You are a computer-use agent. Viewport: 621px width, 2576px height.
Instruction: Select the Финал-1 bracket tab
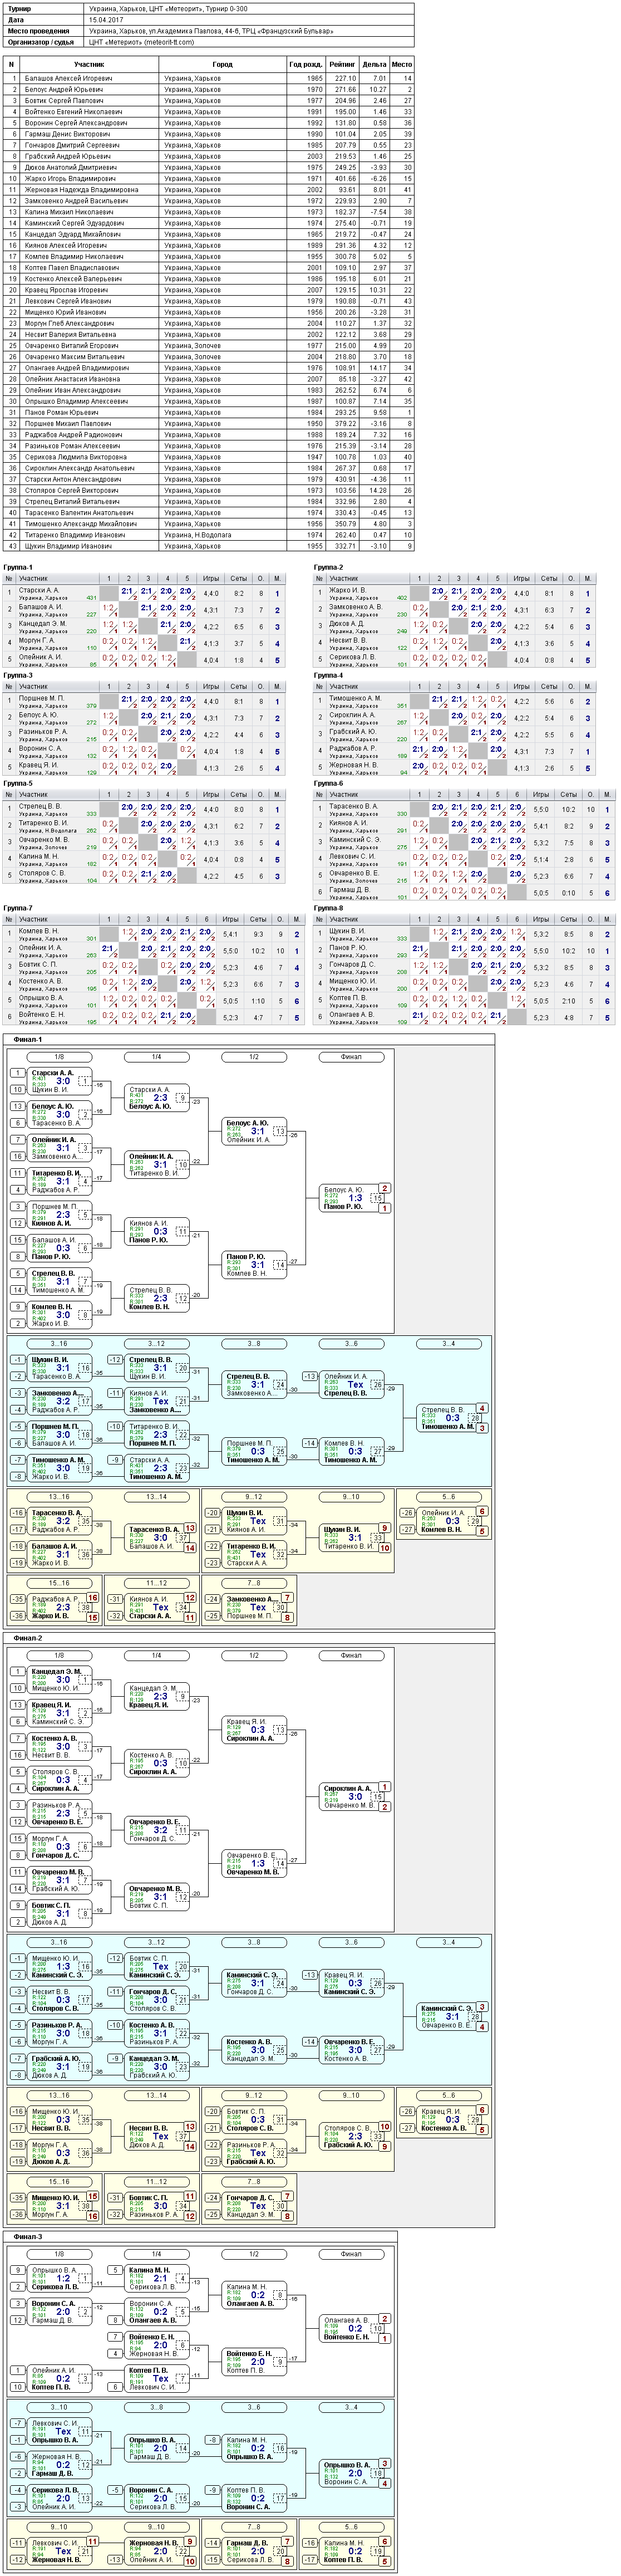(x=27, y=1039)
